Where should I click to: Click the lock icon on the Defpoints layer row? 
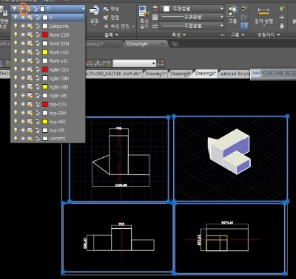[x=38, y=27]
